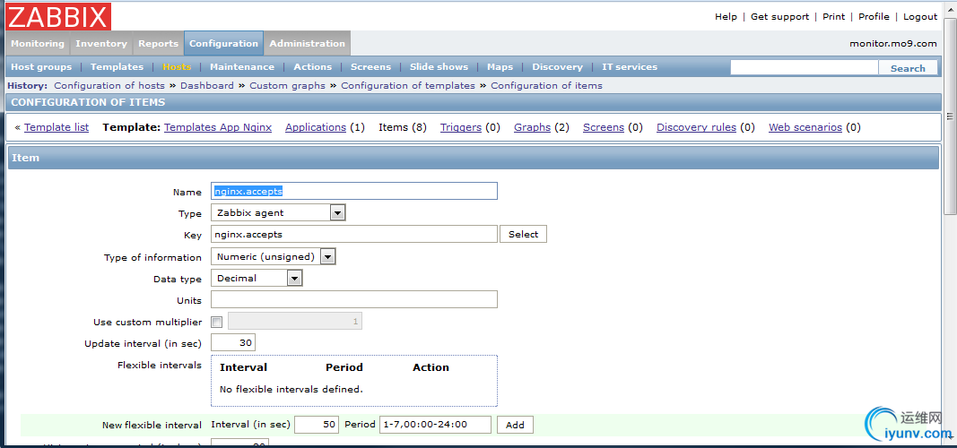Open Maintenance submenu item
The height and width of the screenshot is (448, 957).
click(x=241, y=67)
